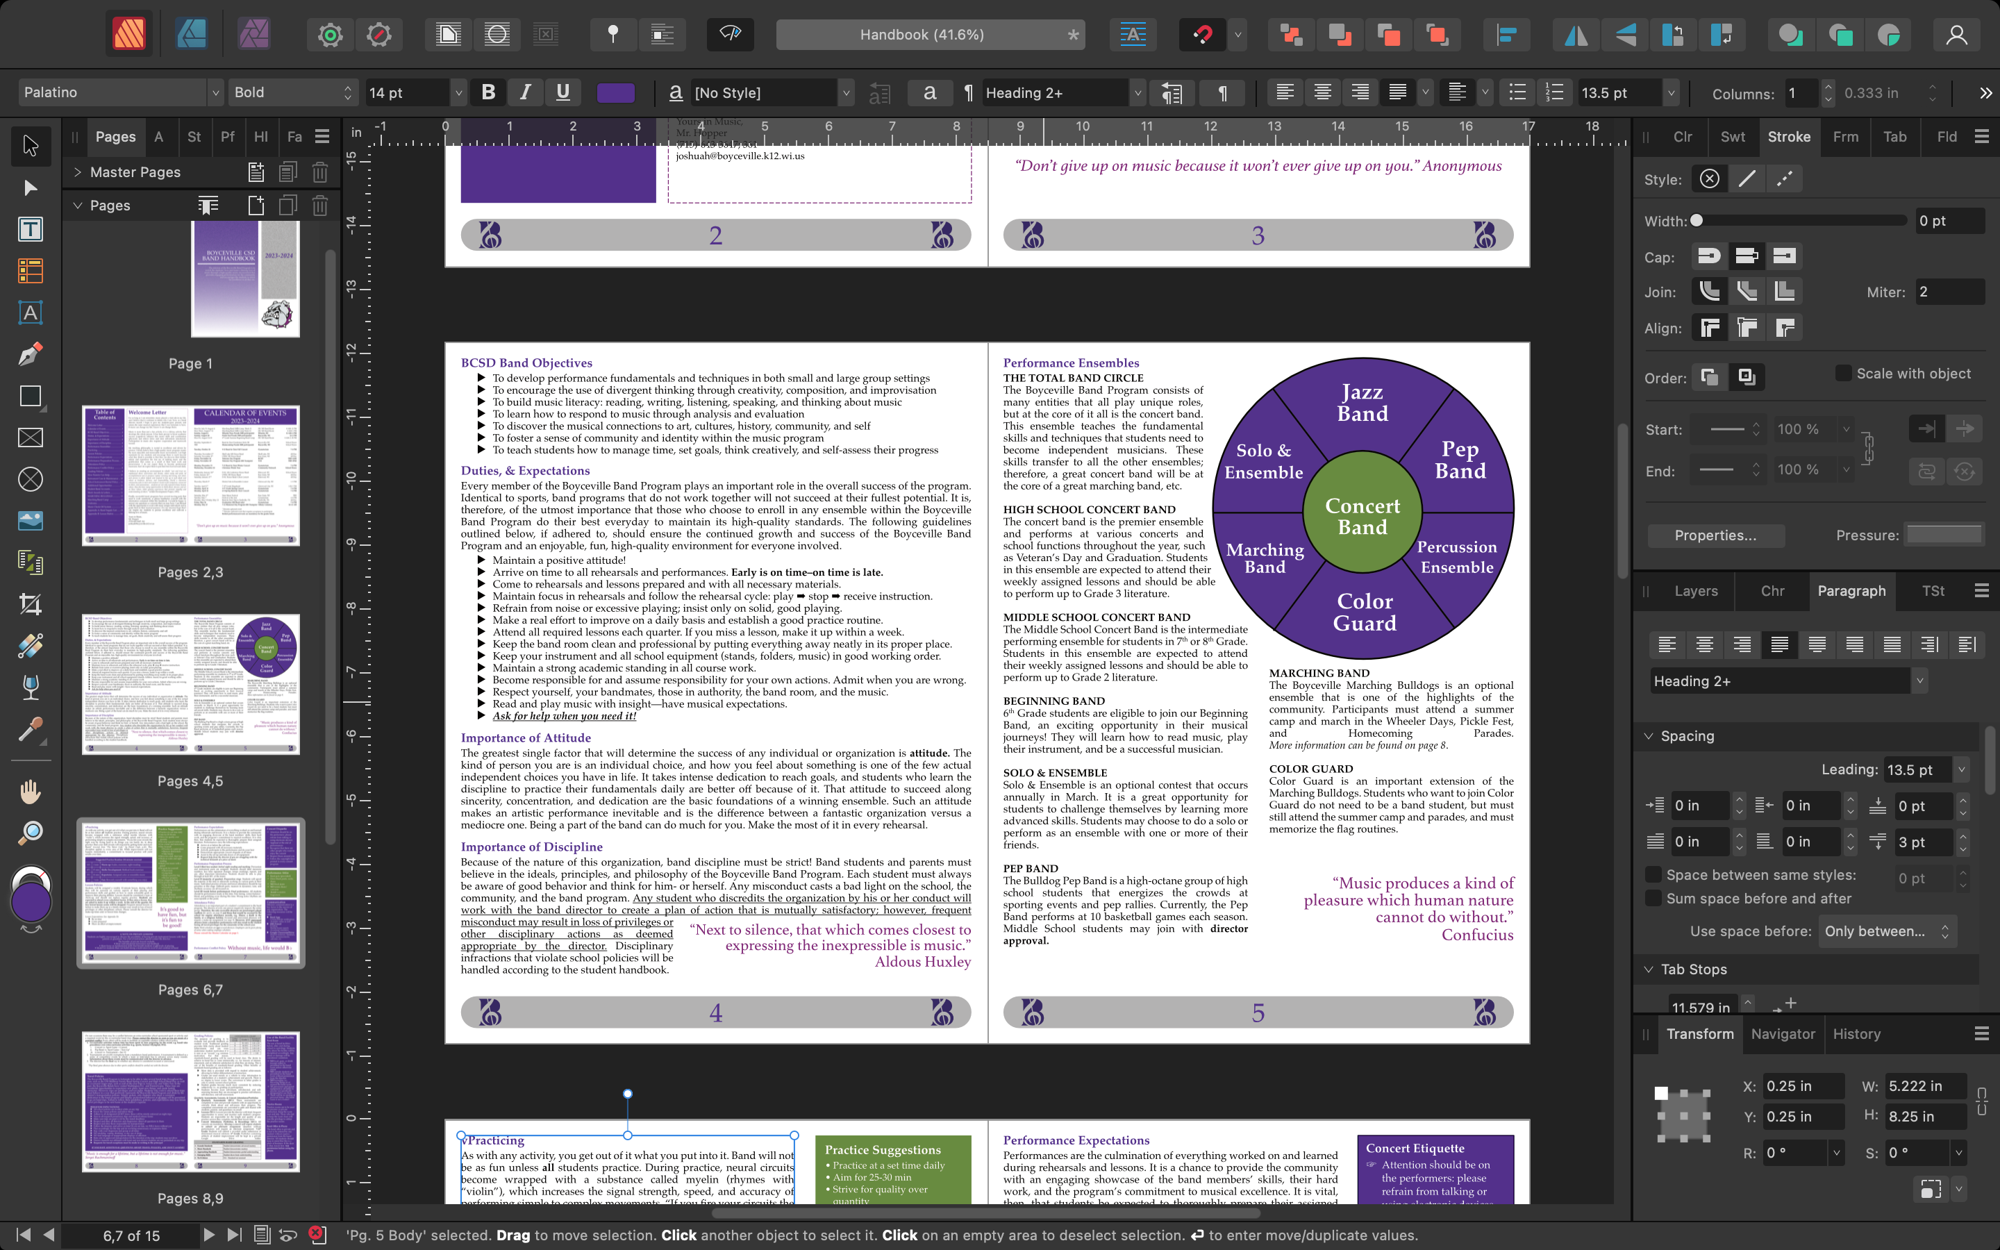The height and width of the screenshot is (1250, 2000).
Task: Expand the Master Pages section
Action: pos(78,172)
